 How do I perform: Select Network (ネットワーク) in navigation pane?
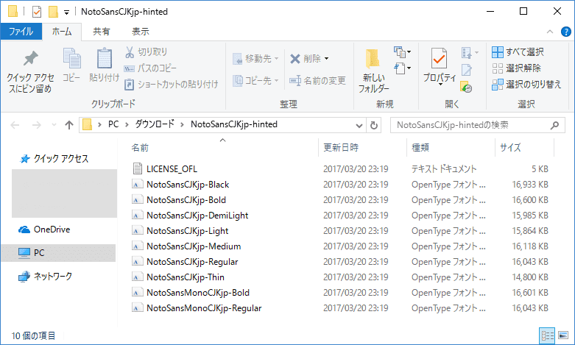(x=46, y=277)
